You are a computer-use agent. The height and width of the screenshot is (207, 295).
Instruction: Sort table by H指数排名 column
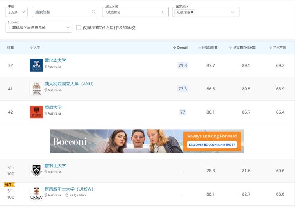pos(208,47)
